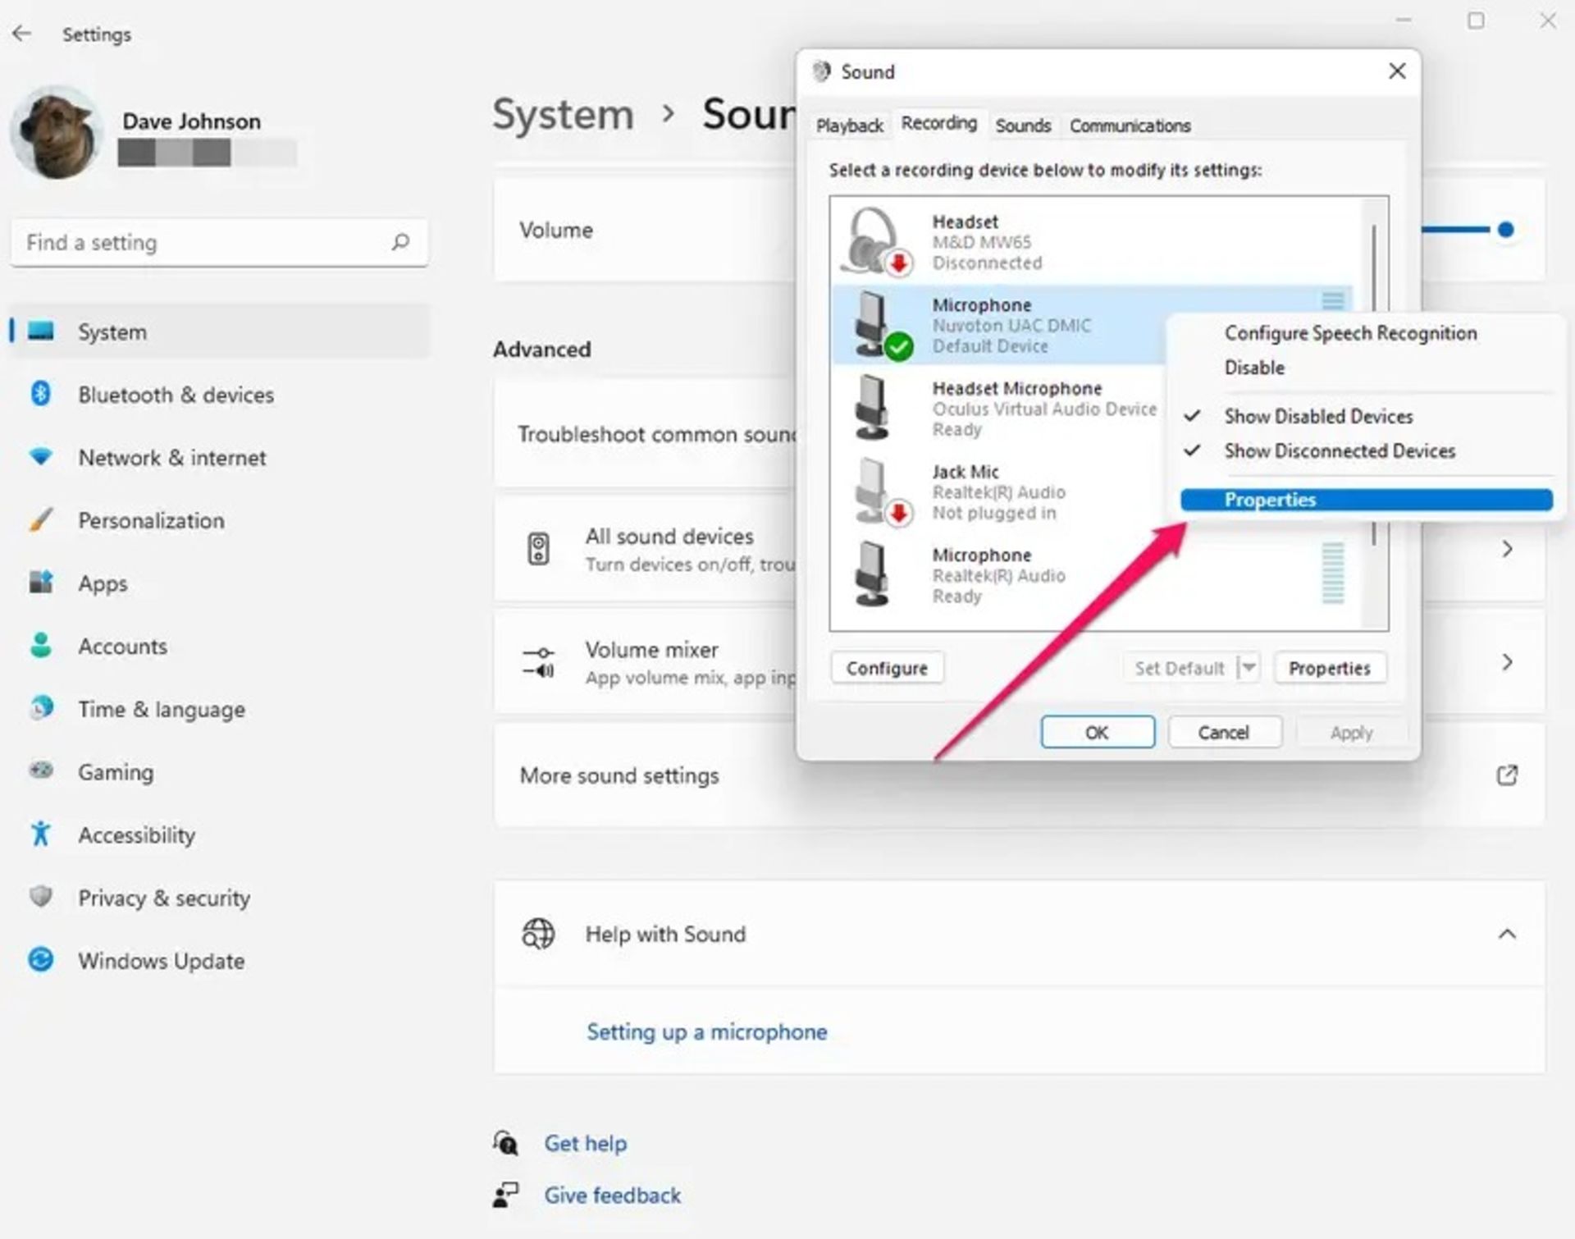Collapse the Help with Sound section
The image size is (1575, 1239).
point(1506,934)
